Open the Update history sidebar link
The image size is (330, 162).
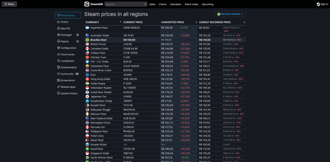[69, 93]
